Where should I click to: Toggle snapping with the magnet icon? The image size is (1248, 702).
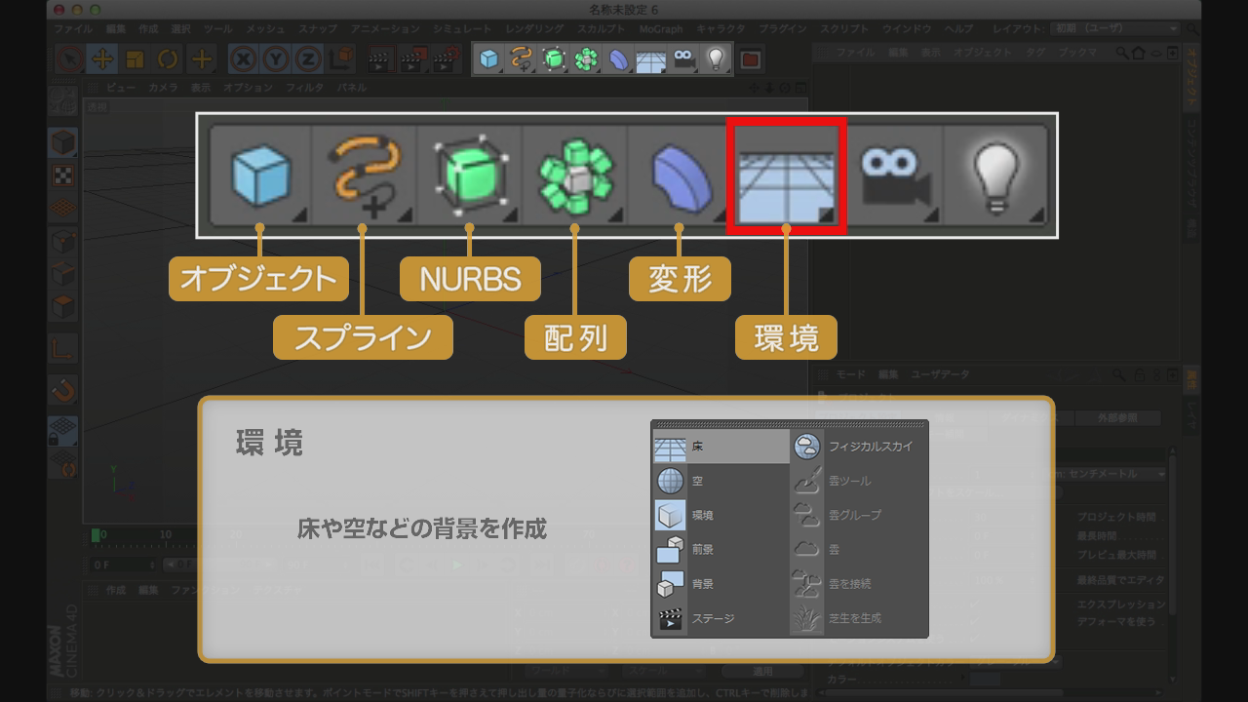tap(63, 390)
